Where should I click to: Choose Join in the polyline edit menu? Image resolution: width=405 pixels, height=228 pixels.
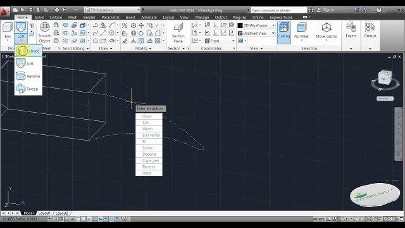[149, 122]
